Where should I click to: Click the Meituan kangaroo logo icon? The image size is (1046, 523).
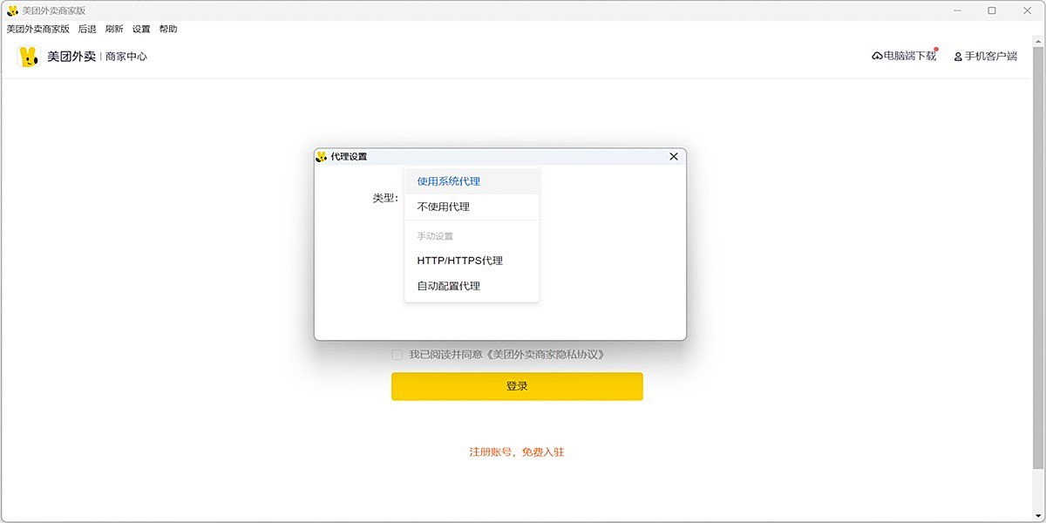click(x=29, y=57)
